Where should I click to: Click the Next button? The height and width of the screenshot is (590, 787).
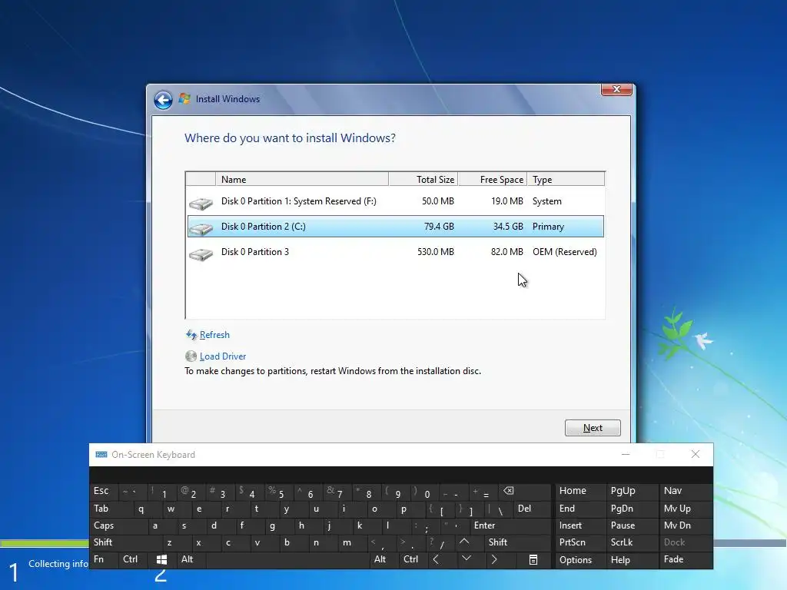[x=593, y=428]
